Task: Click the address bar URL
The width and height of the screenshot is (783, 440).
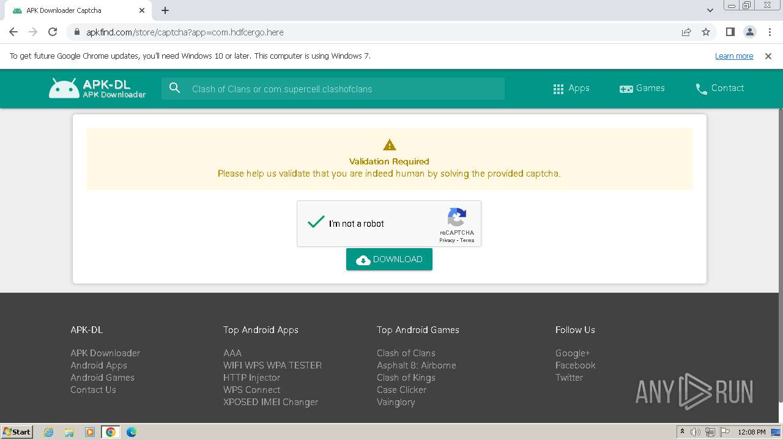Action: point(185,32)
